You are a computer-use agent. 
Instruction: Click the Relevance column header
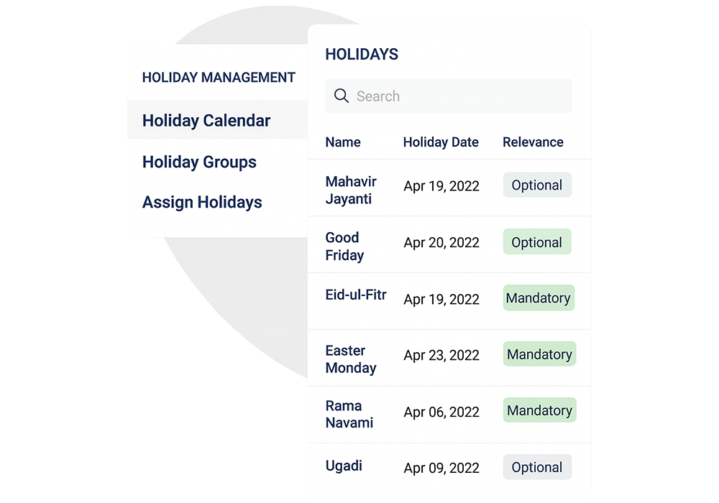pos(533,142)
